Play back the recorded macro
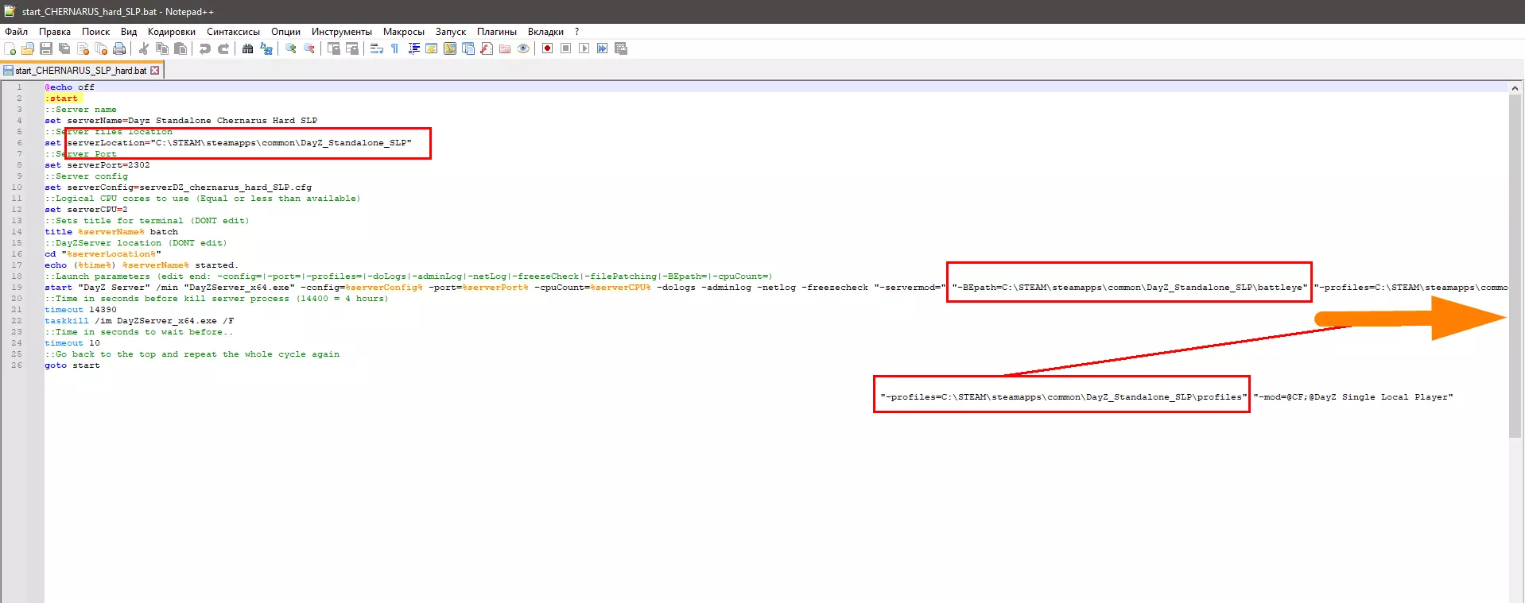 pyautogui.click(x=584, y=48)
